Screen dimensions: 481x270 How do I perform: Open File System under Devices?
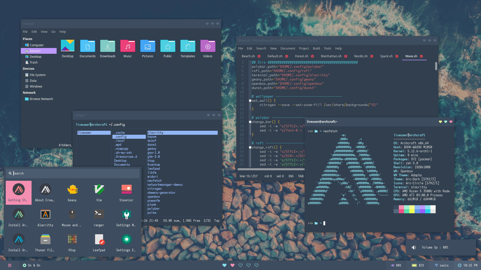39,75
